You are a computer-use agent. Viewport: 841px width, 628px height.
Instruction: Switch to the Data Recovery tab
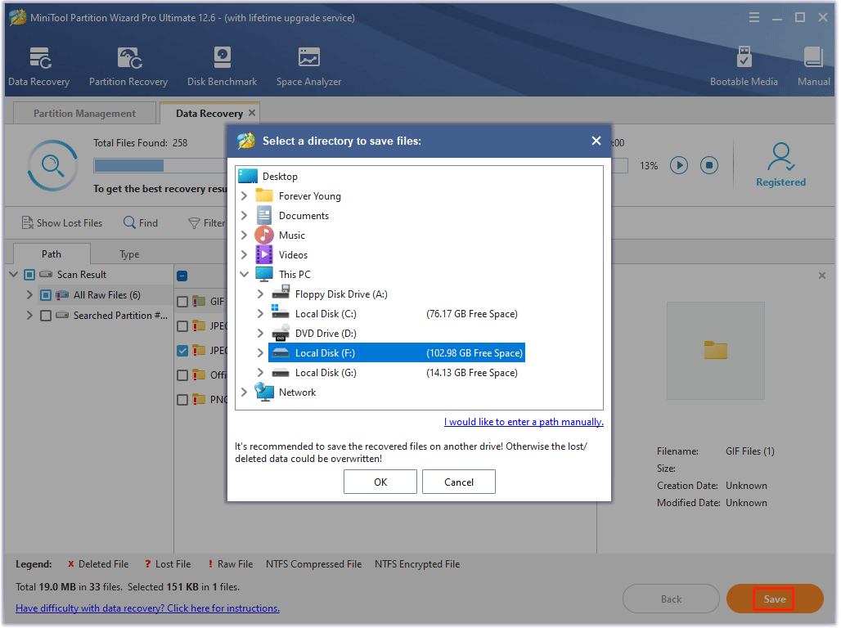click(209, 113)
